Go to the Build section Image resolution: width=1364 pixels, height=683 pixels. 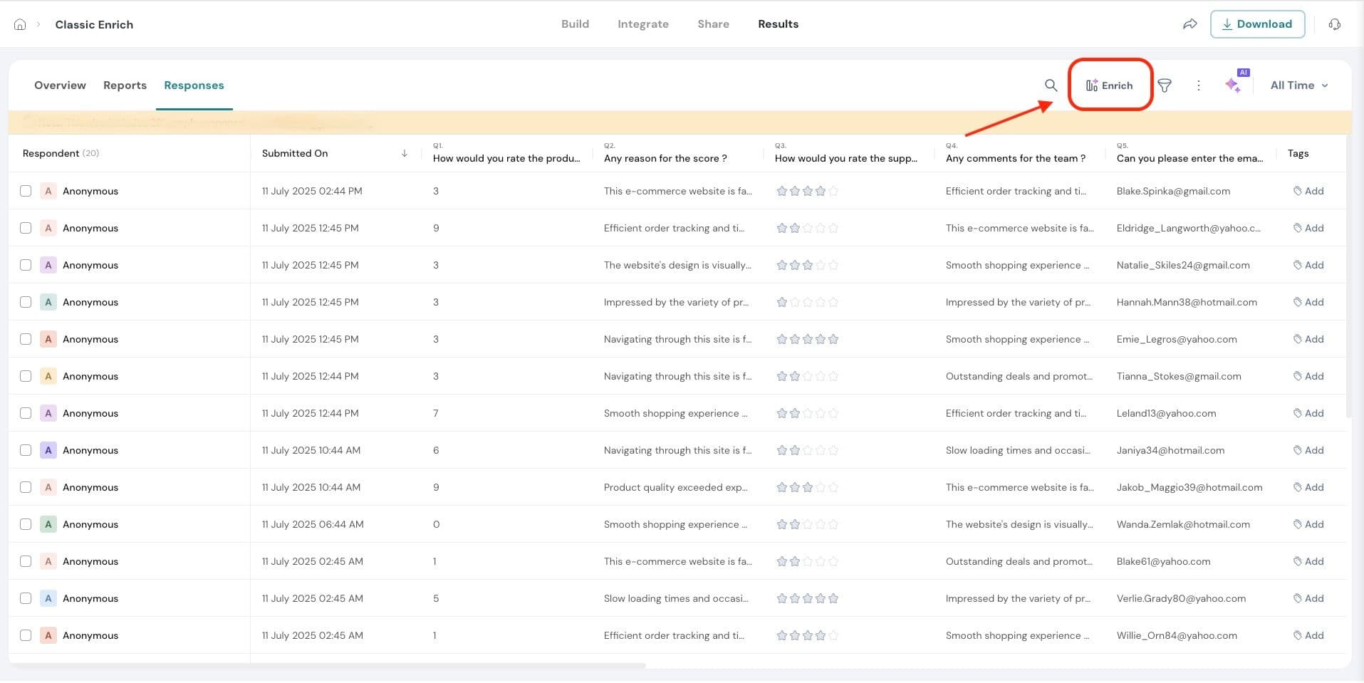pos(575,24)
